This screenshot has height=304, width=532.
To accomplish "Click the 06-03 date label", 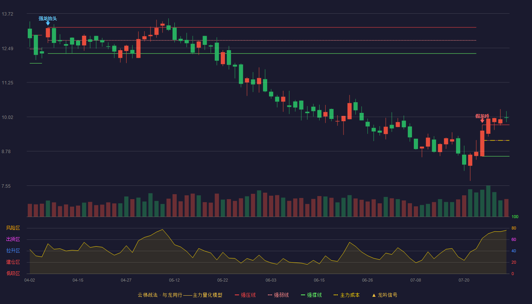I will pyautogui.click(x=271, y=280).
